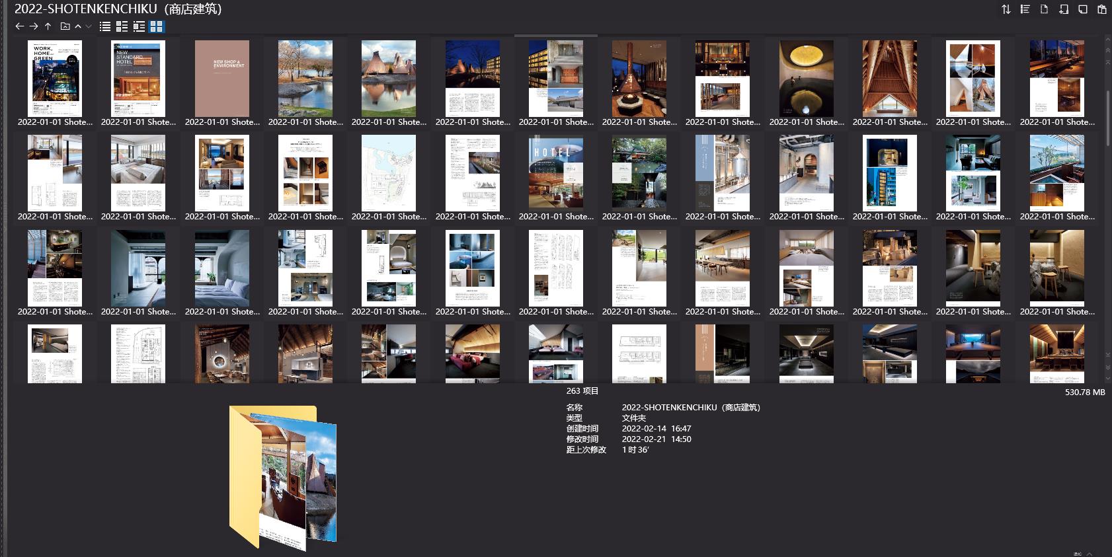Go forward with the right arrow button
The width and height of the screenshot is (1112, 557).
tap(34, 26)
